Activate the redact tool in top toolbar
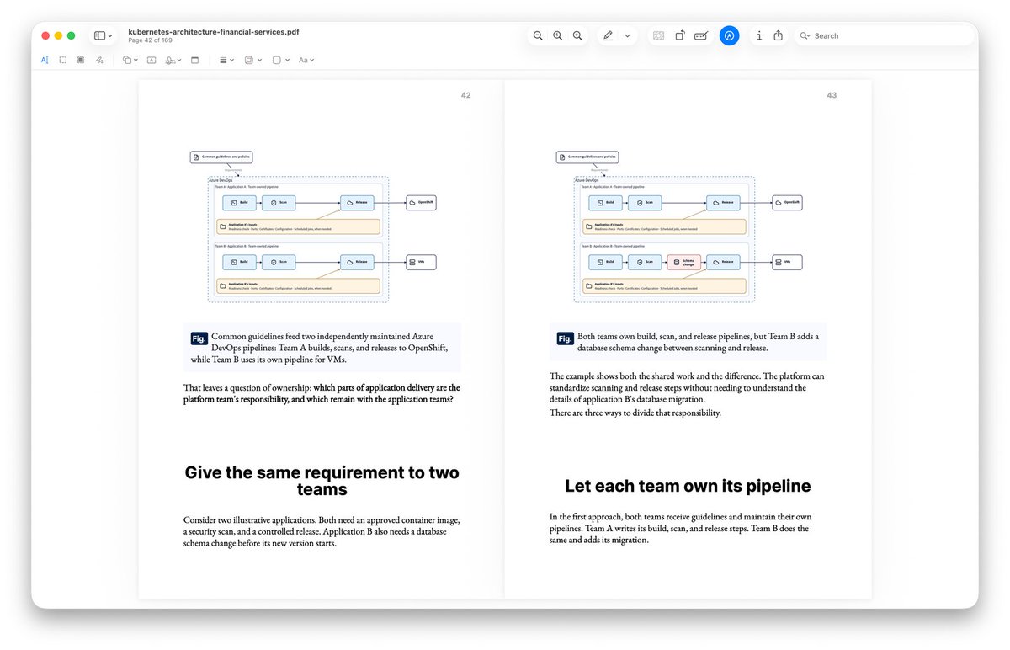 tap(658, 35)
